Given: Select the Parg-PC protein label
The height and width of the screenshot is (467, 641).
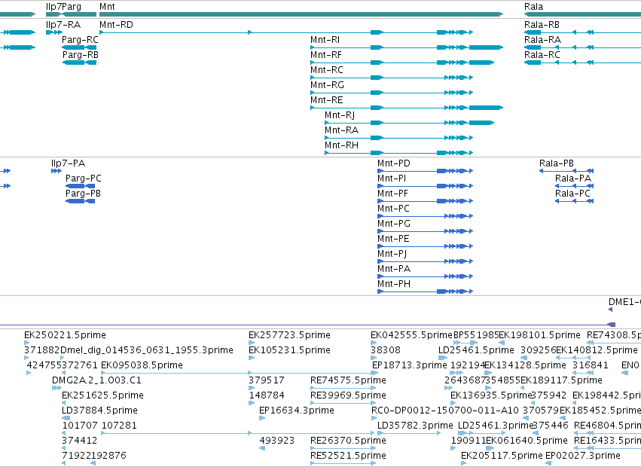Looking at the screenshot, I should (84, 179).
